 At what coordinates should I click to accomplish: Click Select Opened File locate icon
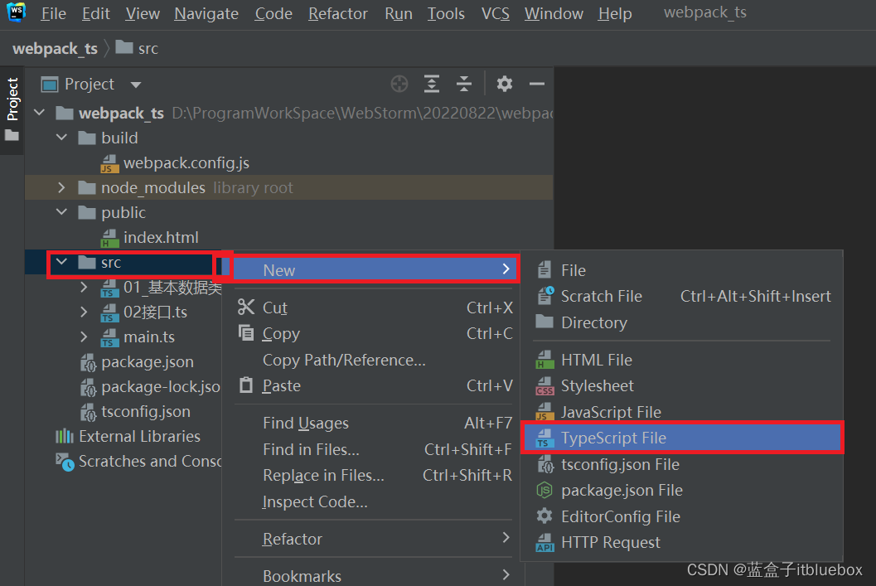[x=399, y=84]
